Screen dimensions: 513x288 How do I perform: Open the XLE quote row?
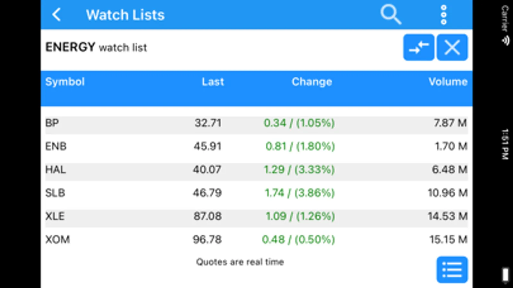click(55, 216)
